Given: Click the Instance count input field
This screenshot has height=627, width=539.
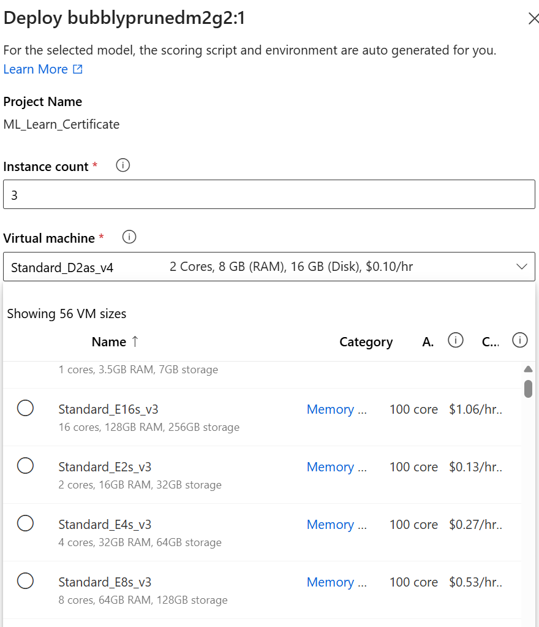Looking at the screenshot, I should point(269,194).
